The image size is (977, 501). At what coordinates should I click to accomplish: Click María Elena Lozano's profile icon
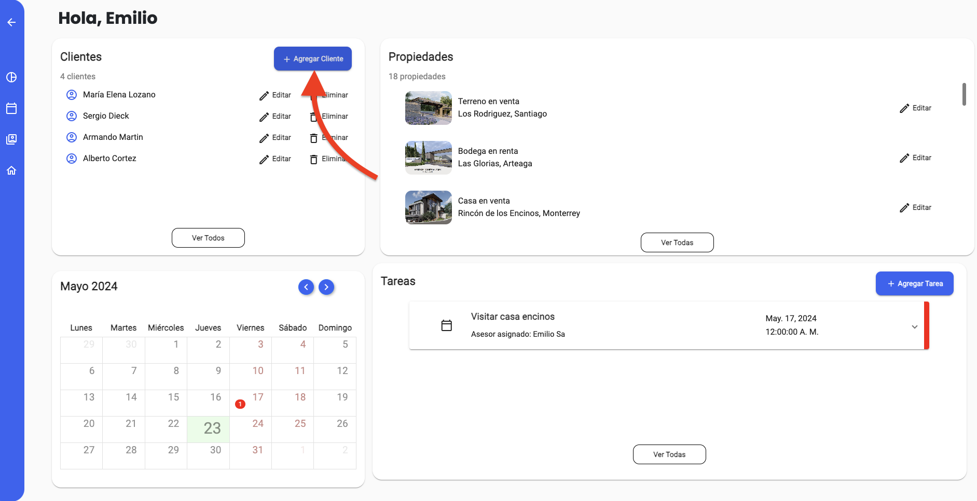pos(72,95)
